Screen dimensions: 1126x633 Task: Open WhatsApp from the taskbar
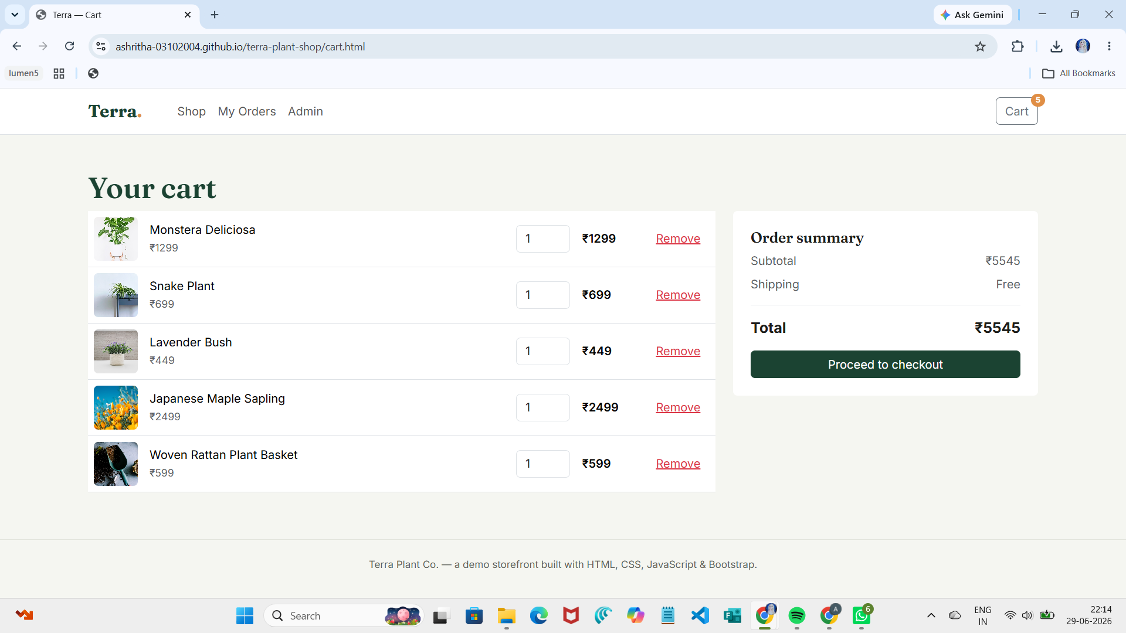tap(861, 615)
